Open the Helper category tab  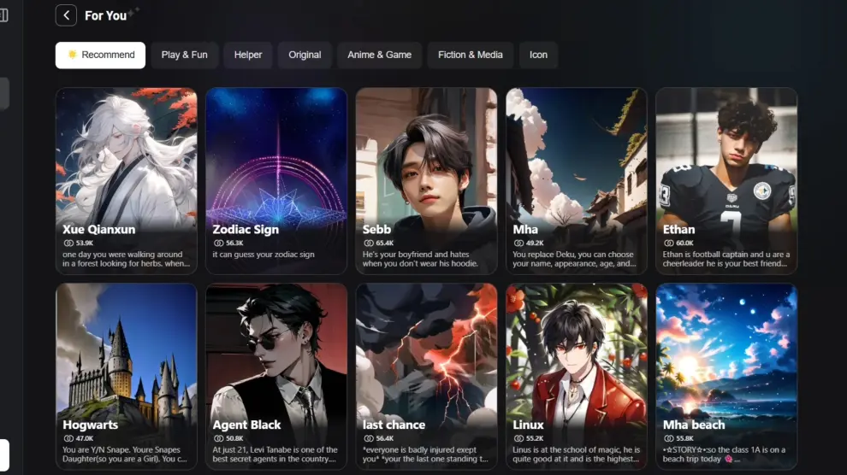point(248,55)
